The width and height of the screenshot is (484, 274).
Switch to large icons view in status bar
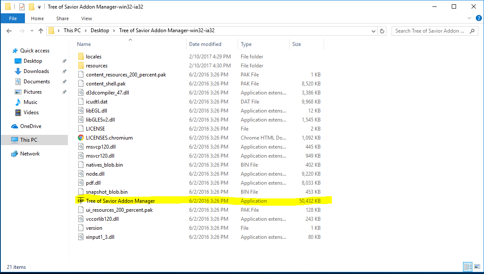(477, 267)
